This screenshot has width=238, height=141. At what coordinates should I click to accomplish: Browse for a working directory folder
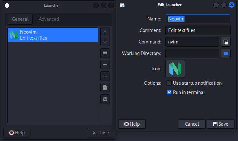coord(226,53)
